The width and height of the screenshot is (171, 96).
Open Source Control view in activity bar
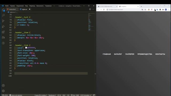pos(3,21)
